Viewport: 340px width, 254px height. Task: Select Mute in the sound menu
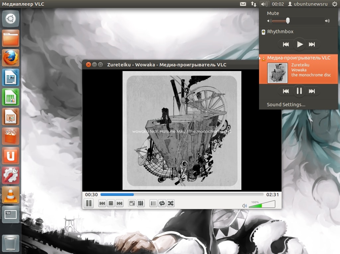click(273, 13)
